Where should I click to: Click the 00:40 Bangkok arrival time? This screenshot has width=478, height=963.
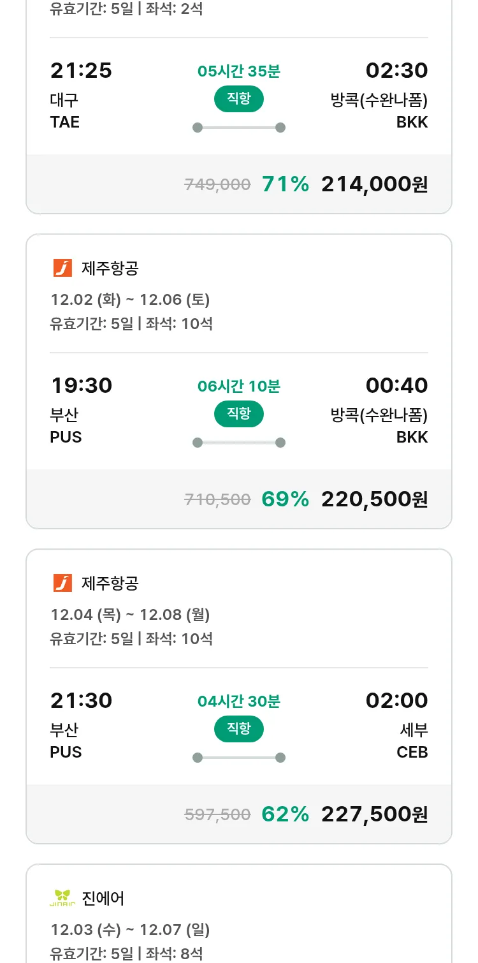(396, 385)
